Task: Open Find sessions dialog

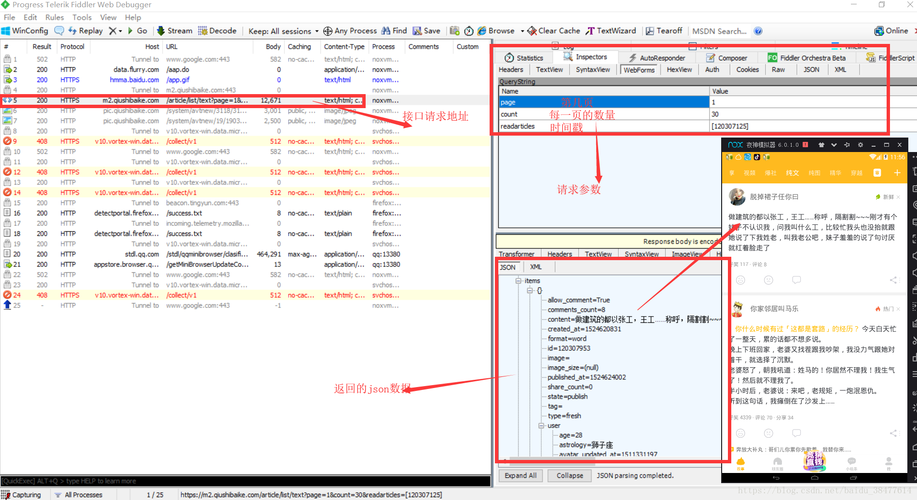Action: (x=394, y=31)
